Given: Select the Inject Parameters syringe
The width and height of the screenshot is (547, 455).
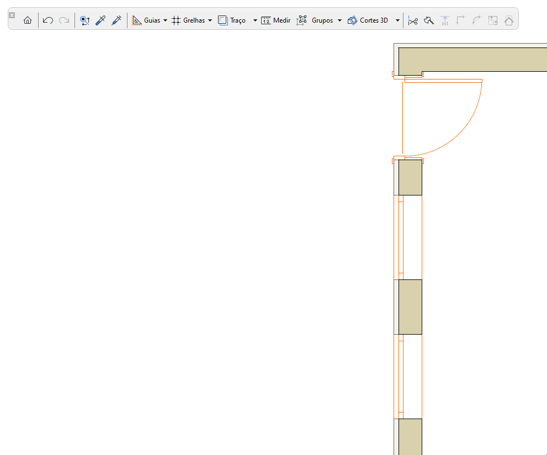Looking at the screenshot, I should tap(116, 20).
